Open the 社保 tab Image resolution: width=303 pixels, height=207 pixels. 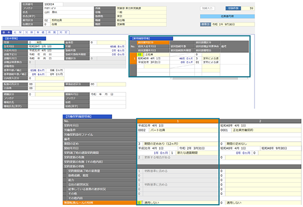[17, 32]
